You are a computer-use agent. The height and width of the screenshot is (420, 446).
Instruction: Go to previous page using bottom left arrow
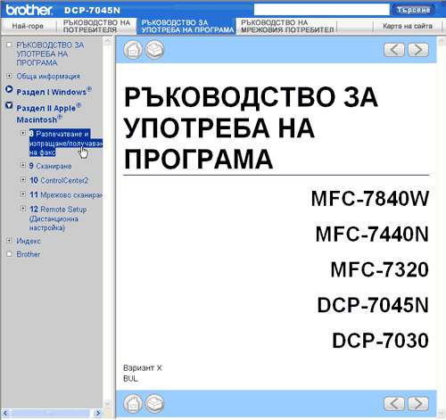click(x=394, y=404)
